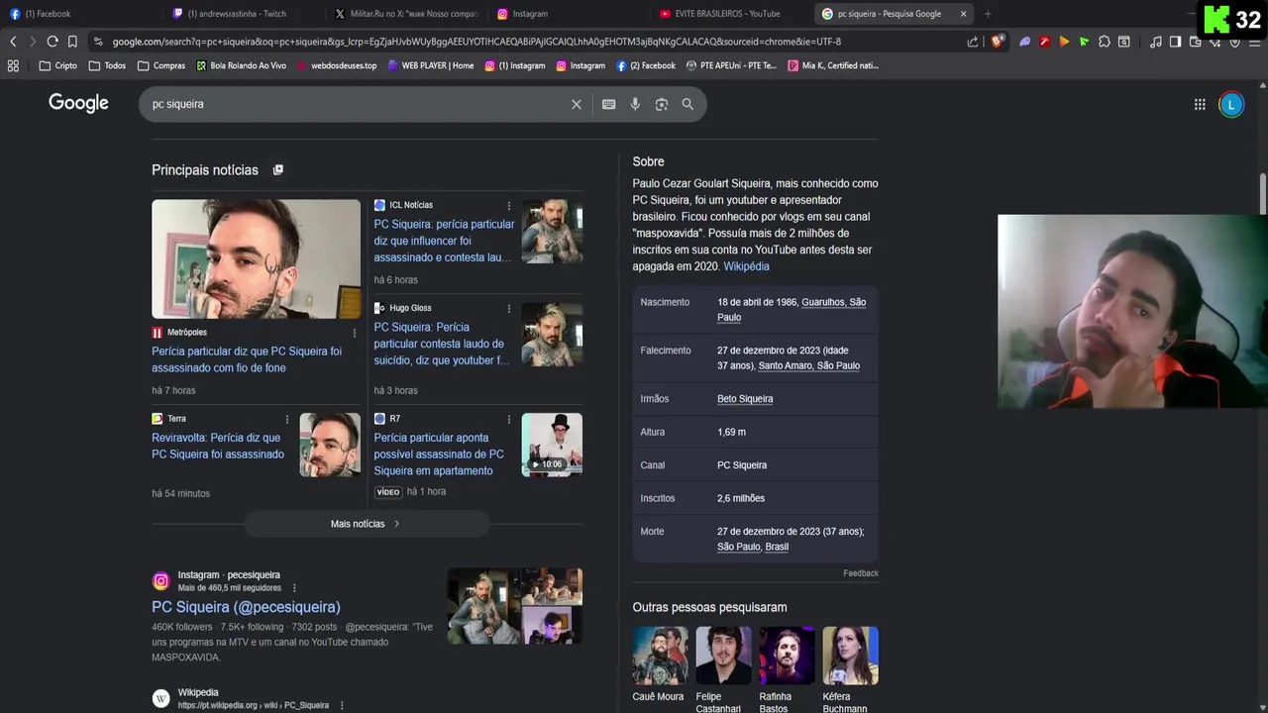The height and width of the screenshot is (713, 1268).
Task: Open WEB PLAYER Home bookmark
Action: coord(431,65)
